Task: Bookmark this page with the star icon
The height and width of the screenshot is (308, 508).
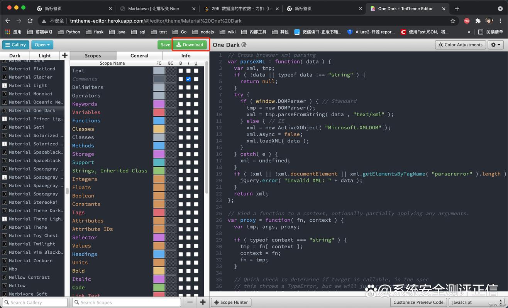Action: tap(453, 21)
